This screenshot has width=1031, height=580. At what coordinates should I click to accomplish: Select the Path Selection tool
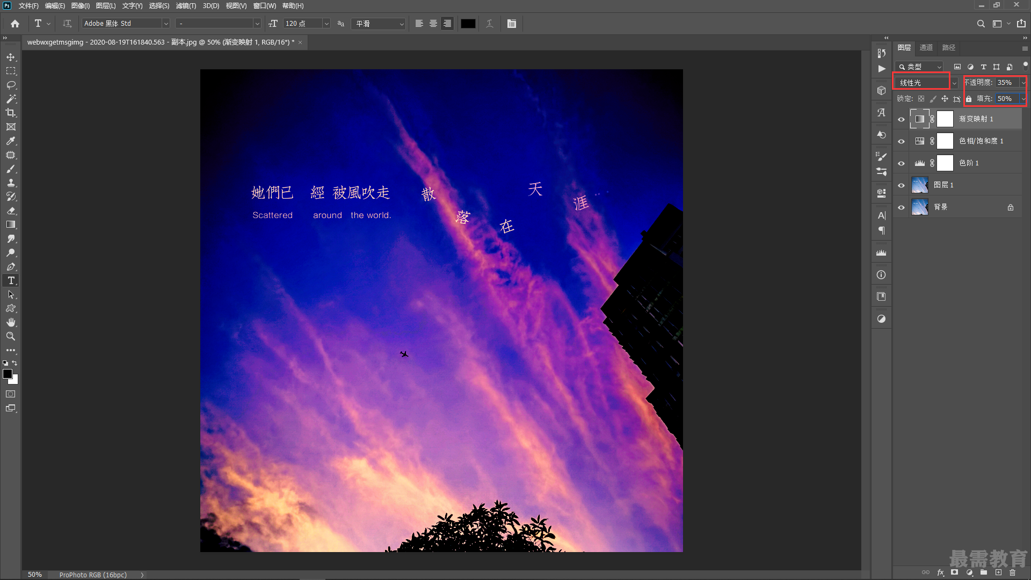point(11,294)
